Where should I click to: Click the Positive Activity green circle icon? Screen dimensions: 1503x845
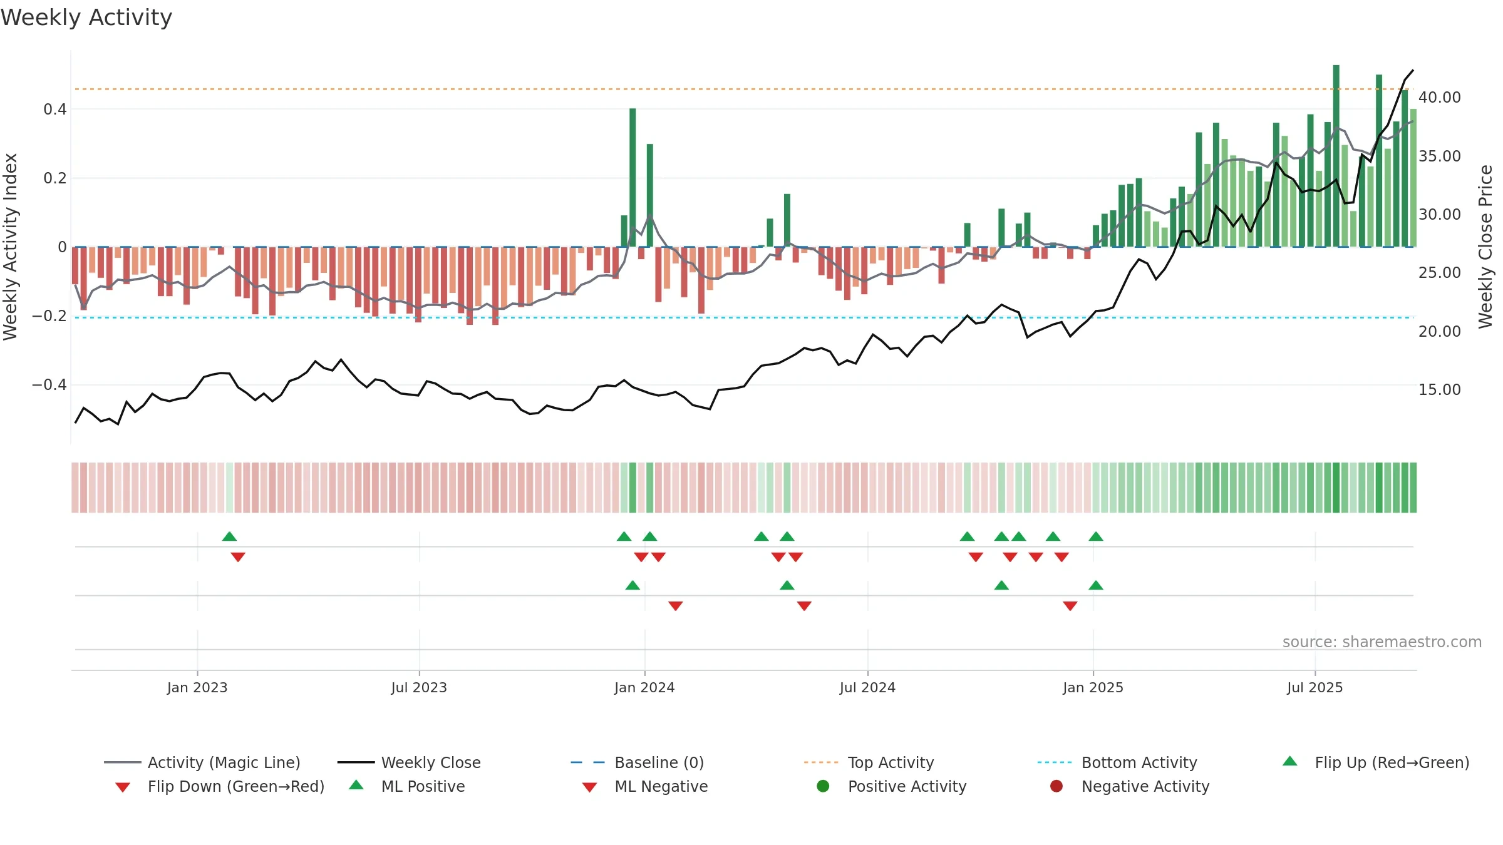click(823, 786)
